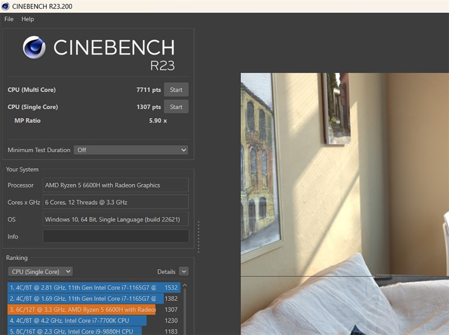The image size is (449, 335).
Task: Select the Intel Core i9-9880H ranking entry
Action: tap(94, 331)
